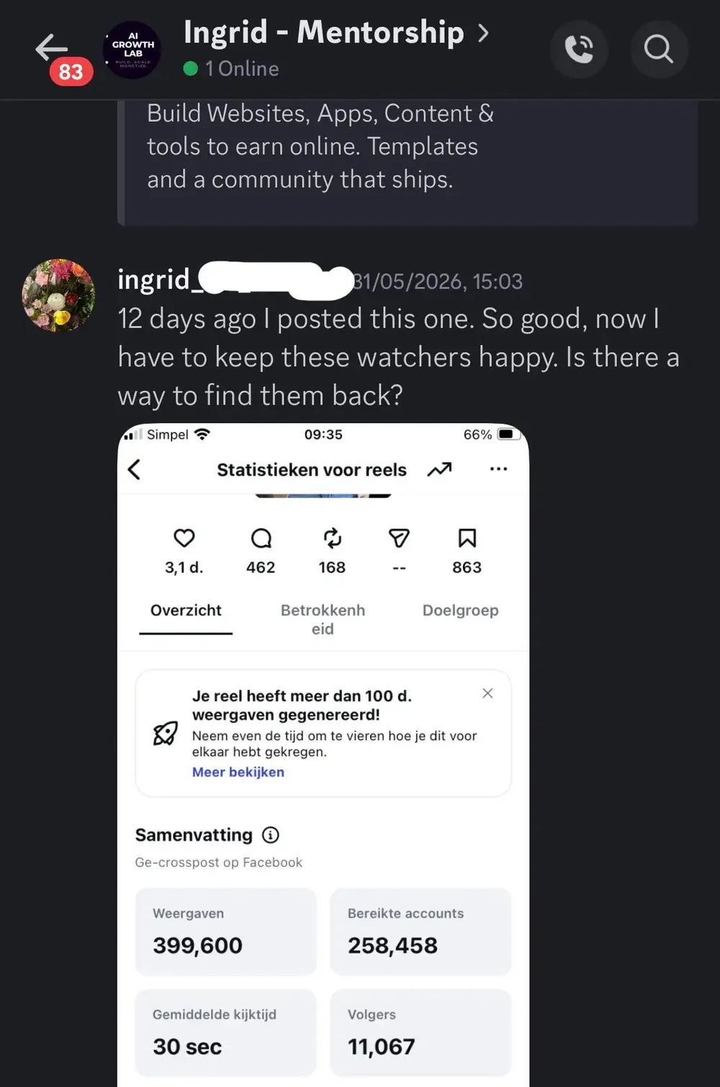720x1087 pixels.
Task: Go back using the chevron in Statistieken header
Action: (134, 469)
